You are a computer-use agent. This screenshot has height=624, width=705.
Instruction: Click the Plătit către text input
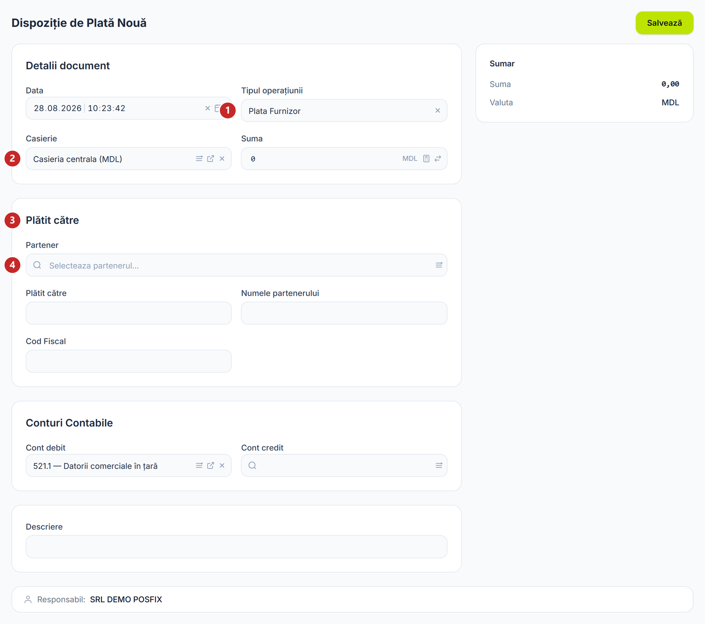tap(129, 313)
